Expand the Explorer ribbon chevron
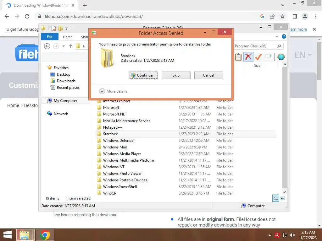Screen dimensions: 322x241 pos(277,36)
